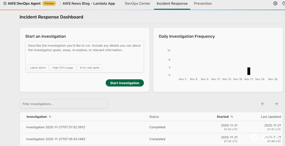This screenshot has height=146, width=285.
Task: Click the clock icon in top bar
Action: 283,3
